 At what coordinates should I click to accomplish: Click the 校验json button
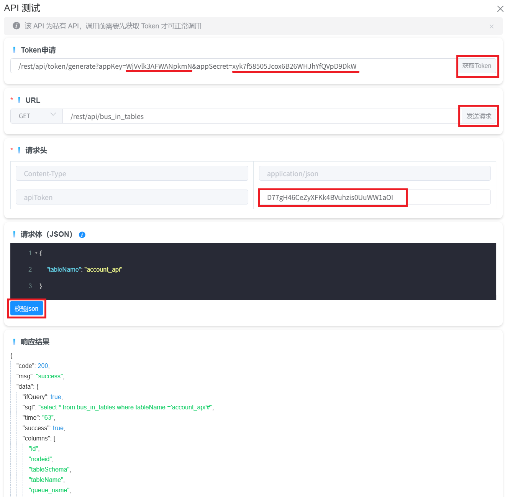26,308
